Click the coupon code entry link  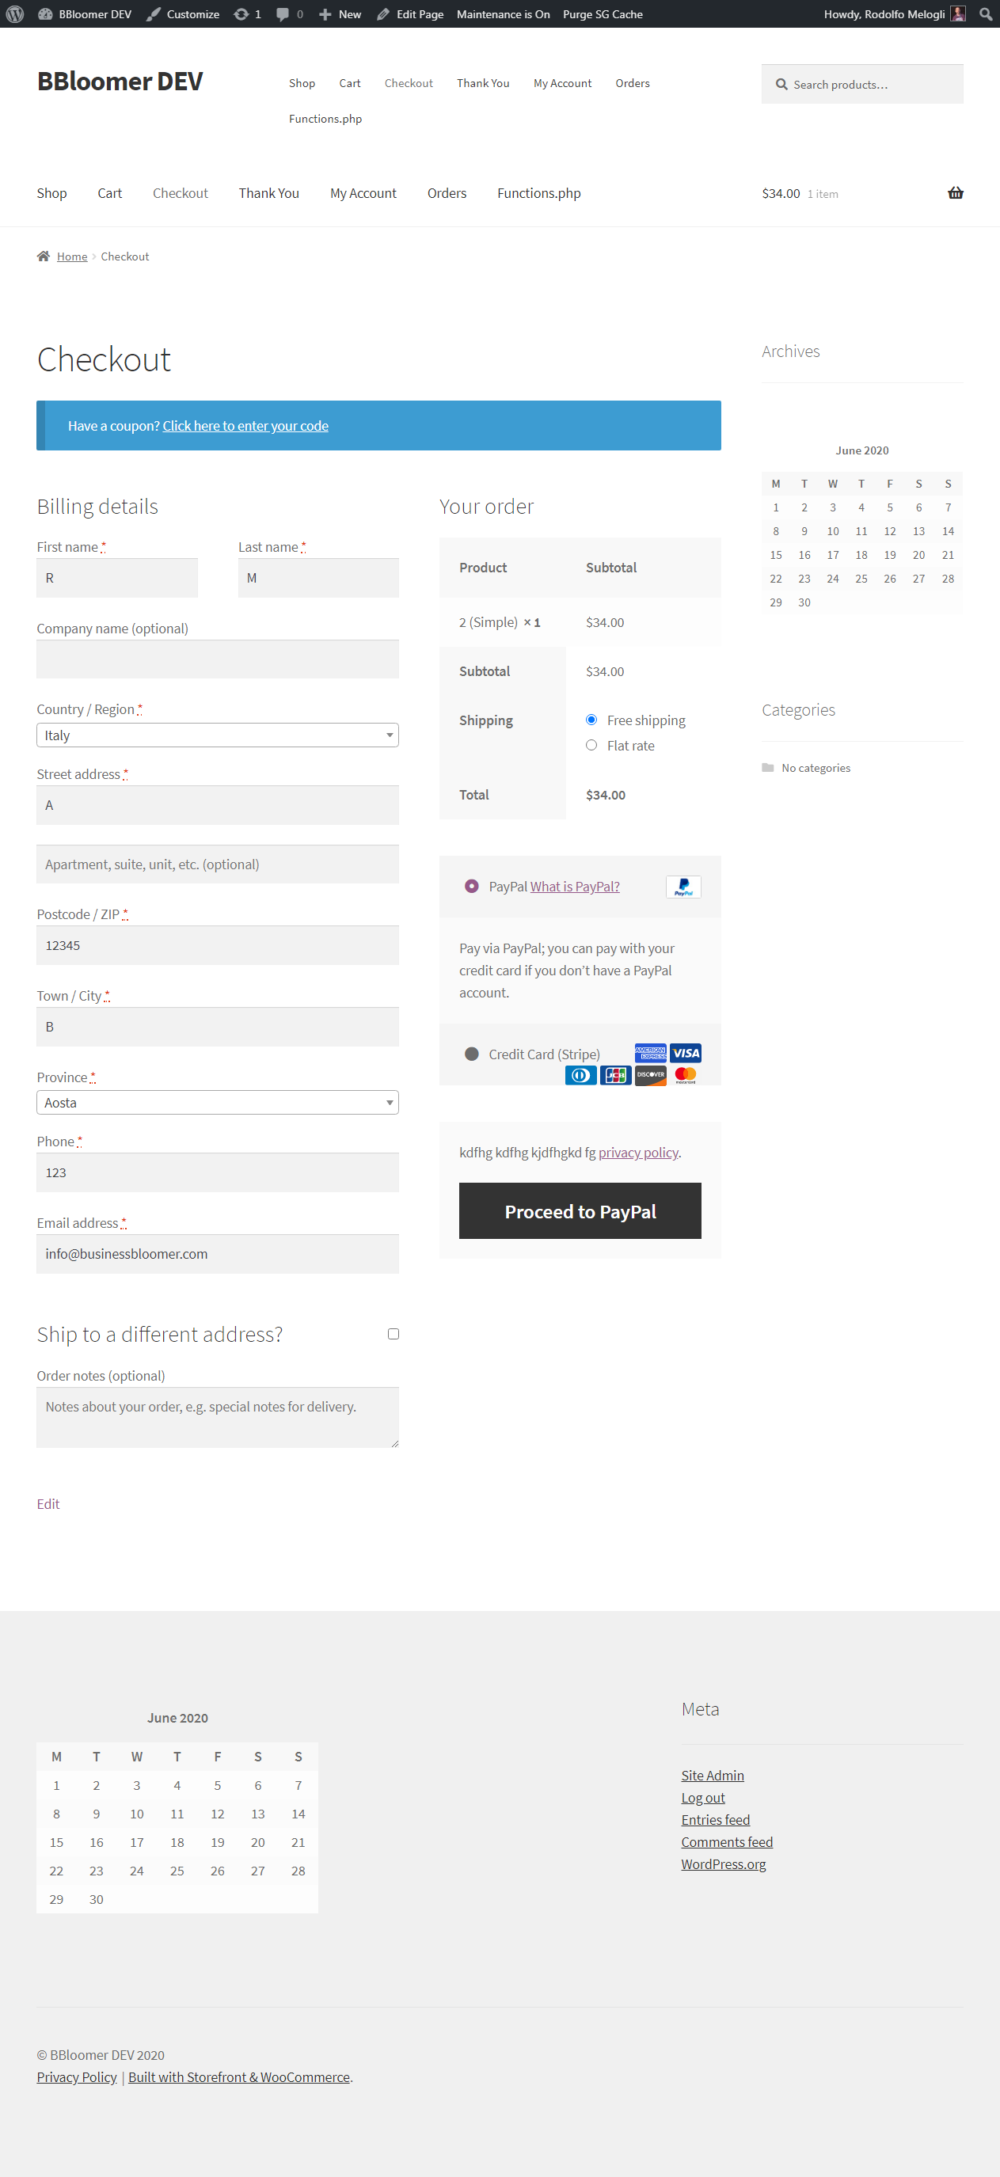(245, 426)
